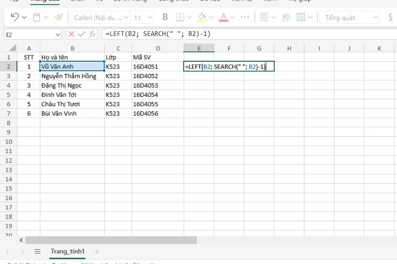The width and height of the screenshot is (397, 264).
Task: Click header cell 'Lớp'
Action: tap(118, 58)
